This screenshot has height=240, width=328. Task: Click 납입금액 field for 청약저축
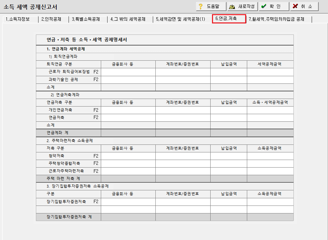[x=229, y=156]
